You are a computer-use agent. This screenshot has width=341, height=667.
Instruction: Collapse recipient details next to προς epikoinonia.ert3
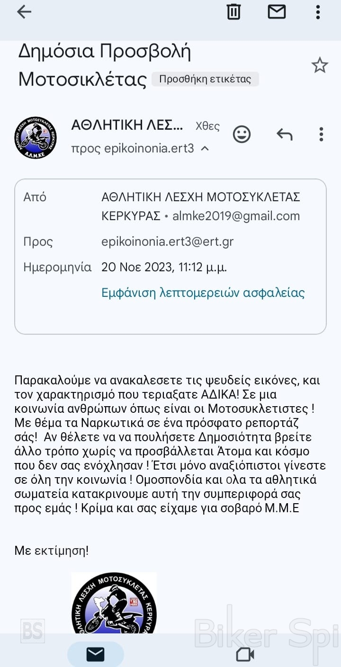pos(205,149)
